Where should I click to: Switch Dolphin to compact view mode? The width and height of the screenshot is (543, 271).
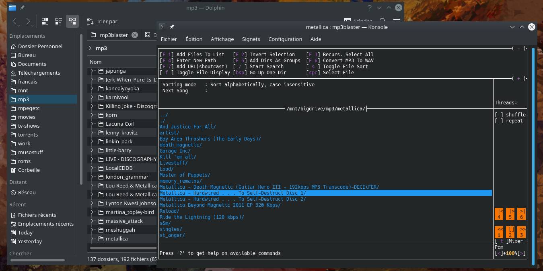59,21
